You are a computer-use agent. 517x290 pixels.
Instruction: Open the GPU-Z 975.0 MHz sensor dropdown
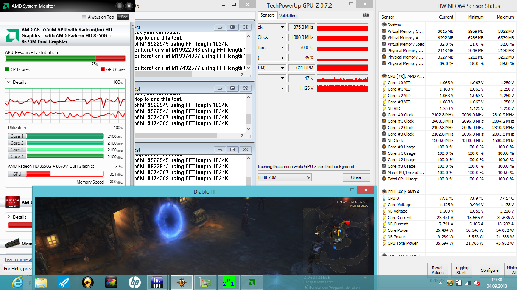click(282, 27)
